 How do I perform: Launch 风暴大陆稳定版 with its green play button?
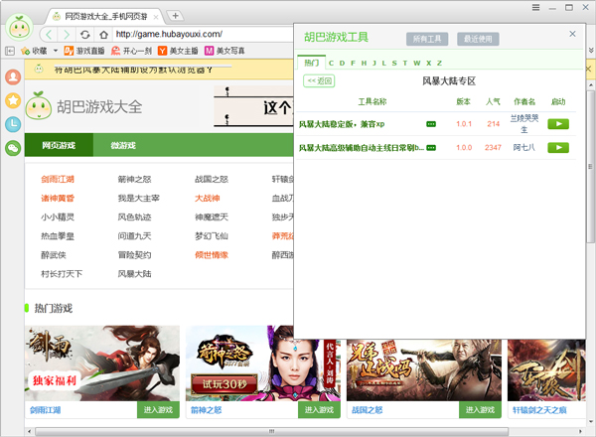pyautogui.click(x=558, y=124)
